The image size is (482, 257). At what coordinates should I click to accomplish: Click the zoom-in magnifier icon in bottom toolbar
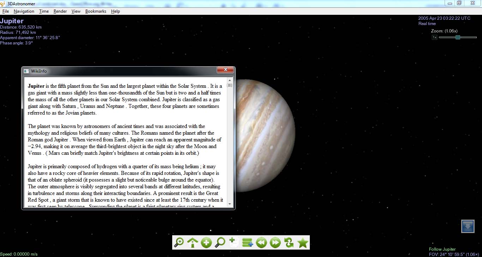(x=179, y=243)
